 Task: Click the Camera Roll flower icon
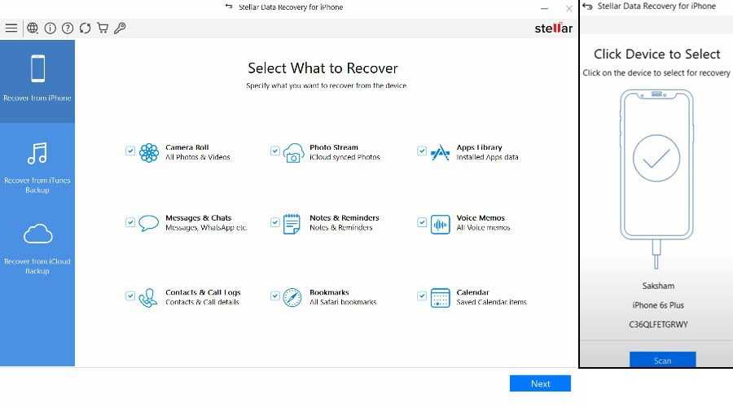(149, 153)
